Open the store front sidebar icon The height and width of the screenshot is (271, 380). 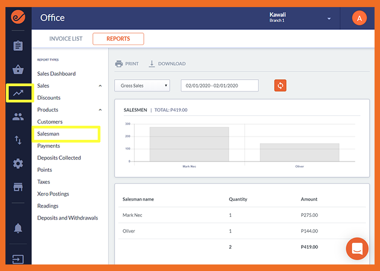[18, 187]
